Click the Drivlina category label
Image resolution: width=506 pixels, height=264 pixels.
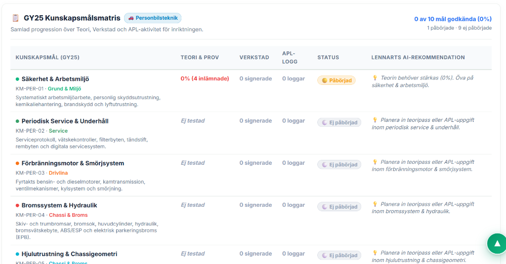coord(58,173)
